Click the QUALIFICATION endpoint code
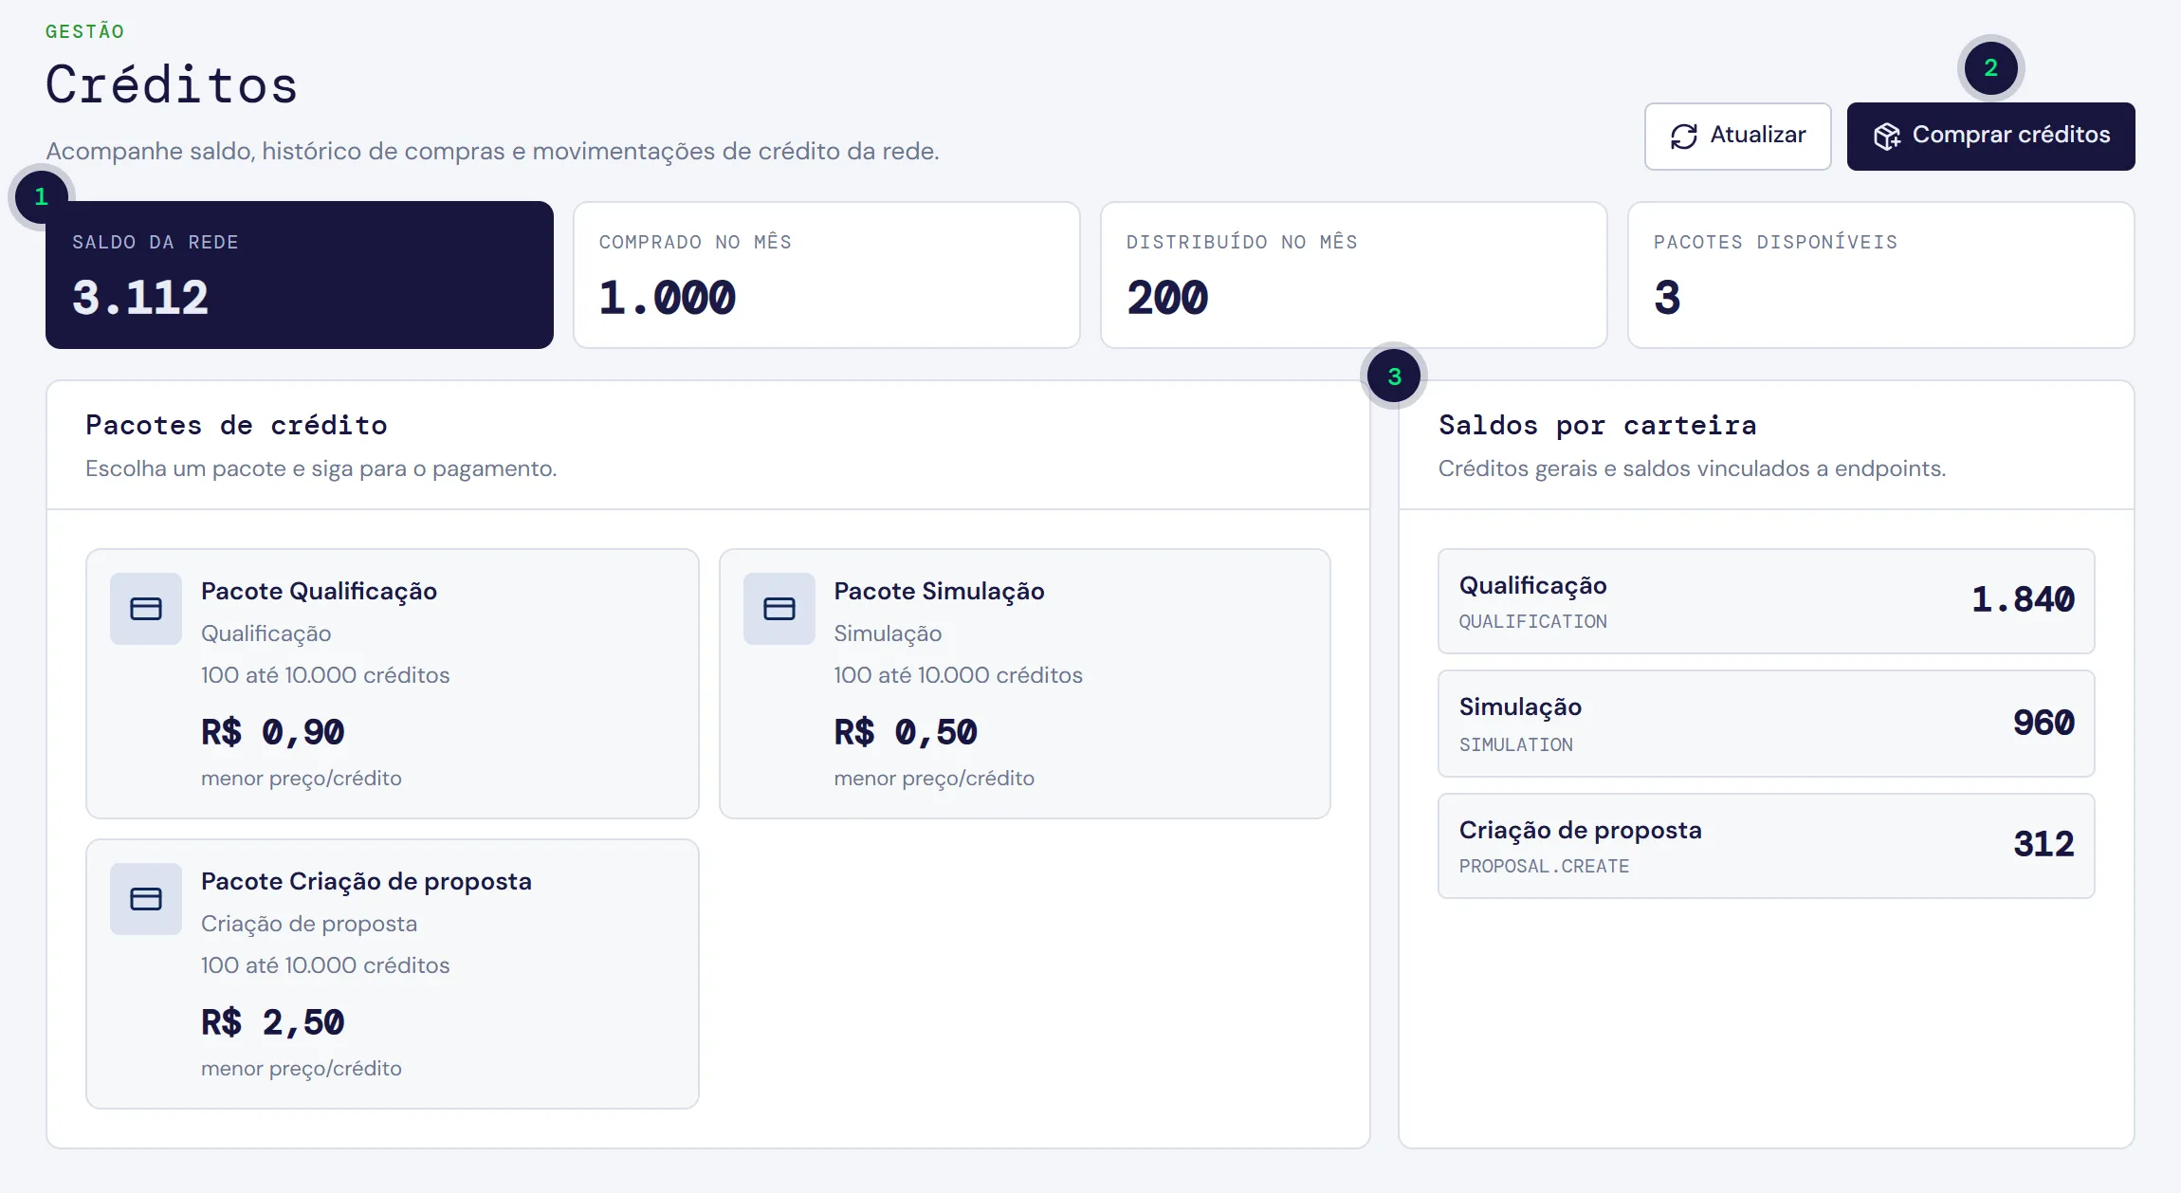2181x1193 pixels. pos(1533,622)
